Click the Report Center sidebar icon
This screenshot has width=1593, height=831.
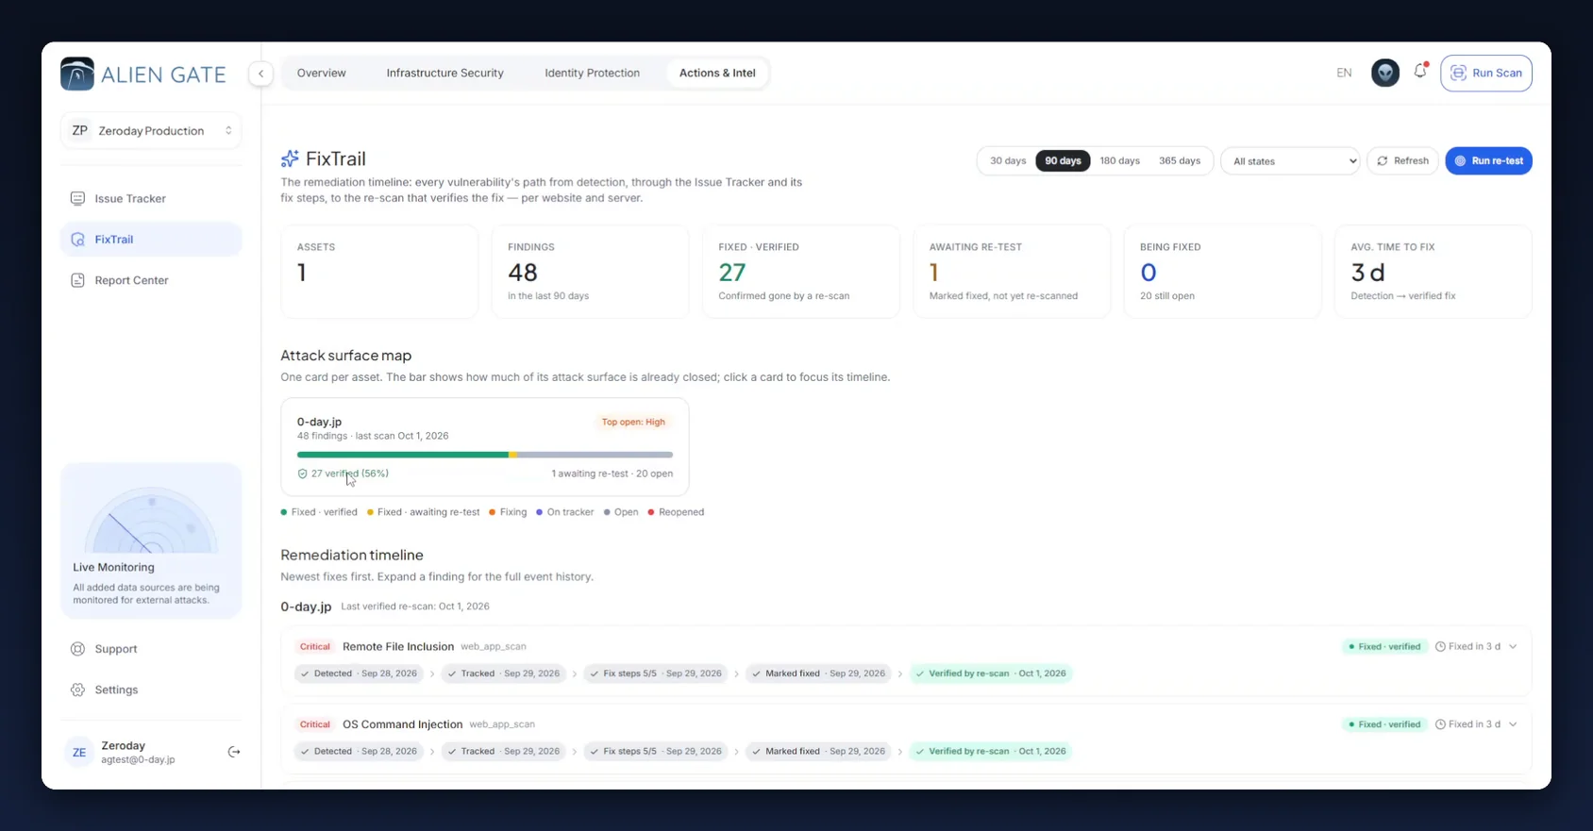[77, 280]
